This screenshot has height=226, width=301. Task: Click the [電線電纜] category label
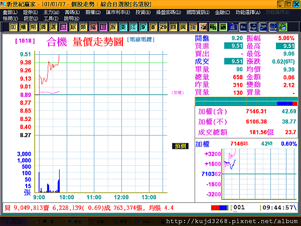pyautogui.click(x=140, y=40)
